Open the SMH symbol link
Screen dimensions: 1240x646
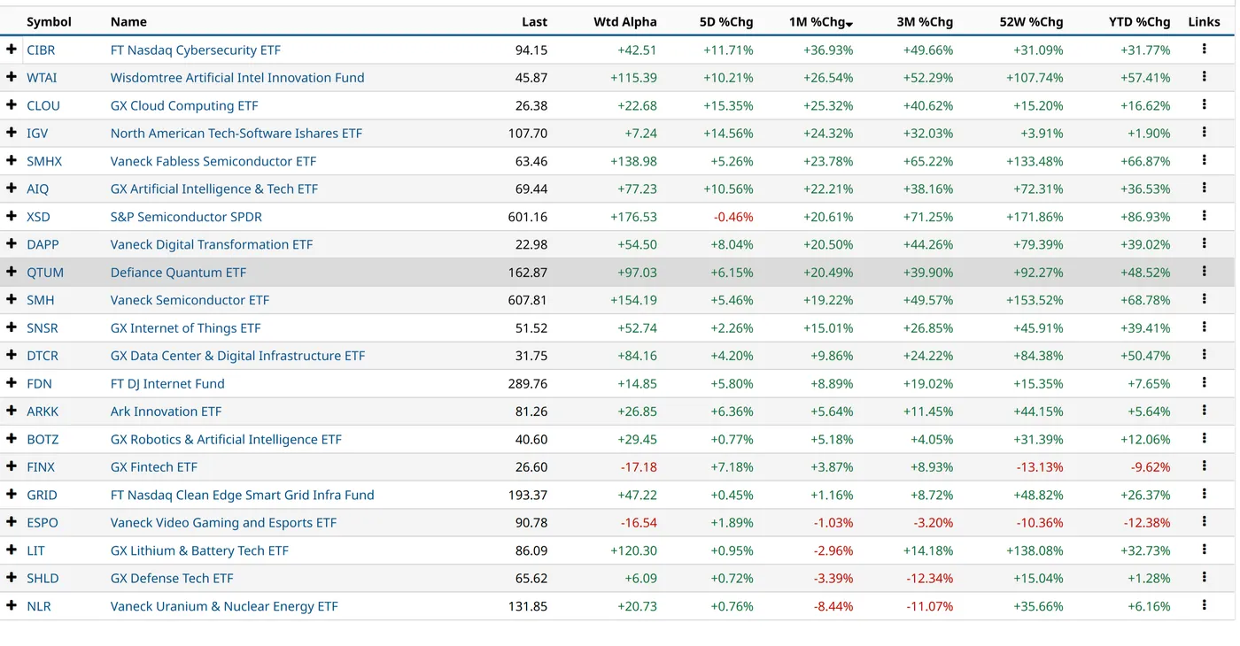tap(41, 300)
